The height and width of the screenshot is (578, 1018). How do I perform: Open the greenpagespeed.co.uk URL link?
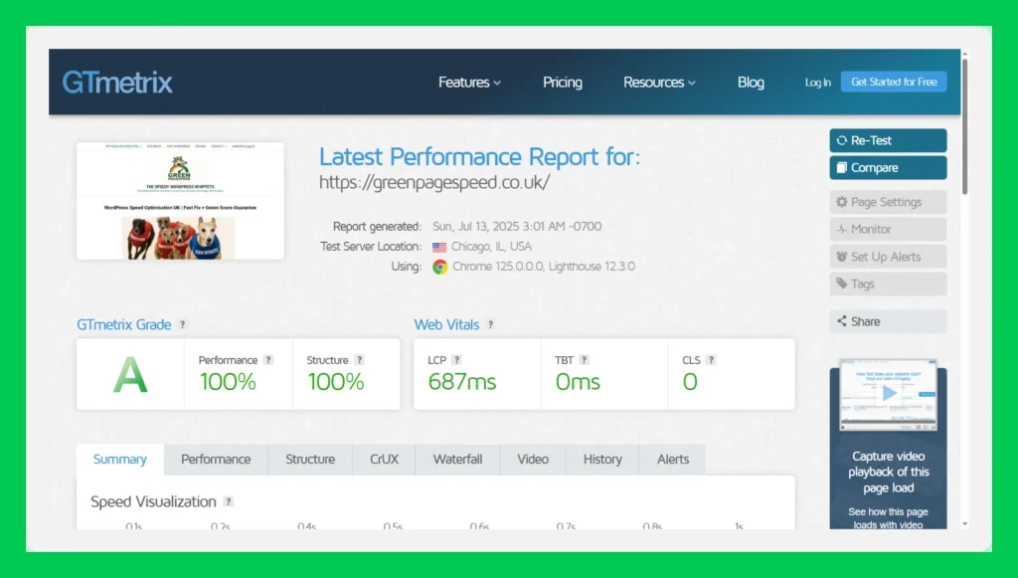pos(434,182)
